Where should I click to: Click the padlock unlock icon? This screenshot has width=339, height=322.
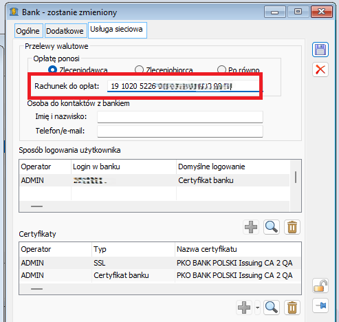320,286
